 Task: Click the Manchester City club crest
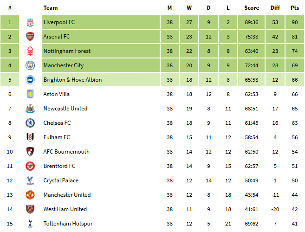pos(30,65)
